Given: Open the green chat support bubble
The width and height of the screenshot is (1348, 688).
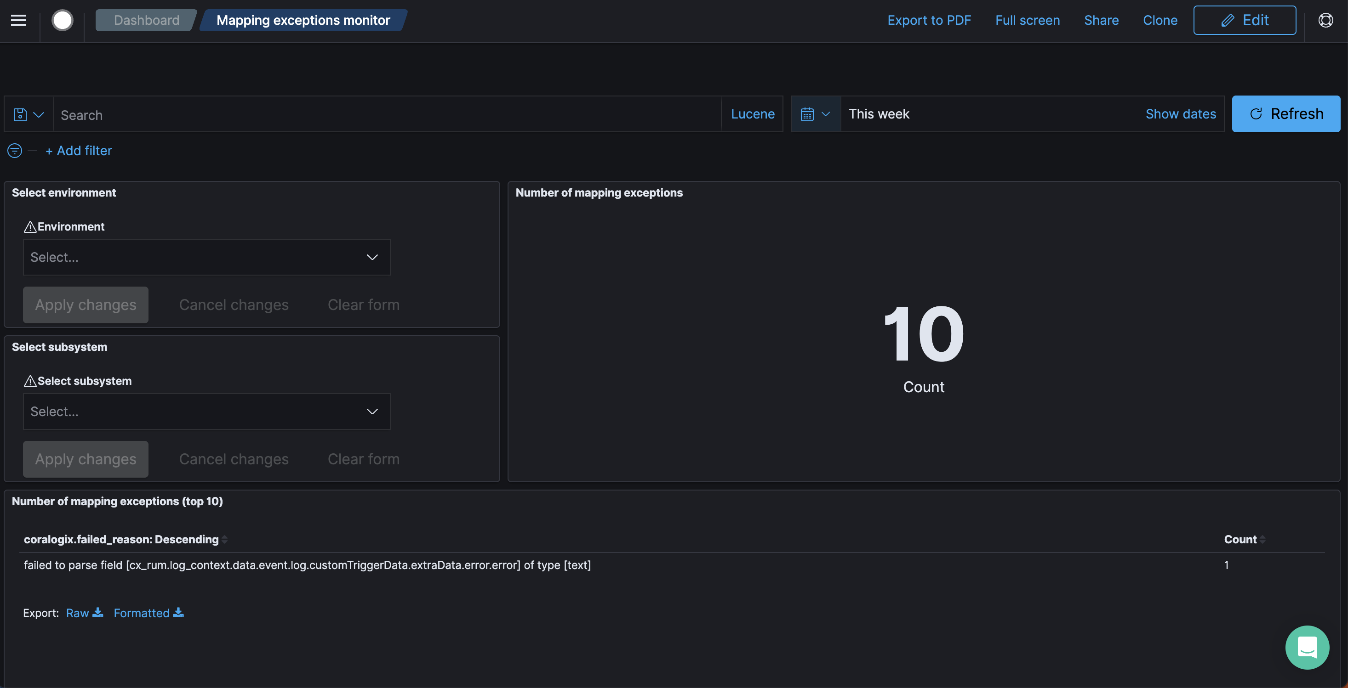Looking at the screenshot, I should click(1307, 647).
